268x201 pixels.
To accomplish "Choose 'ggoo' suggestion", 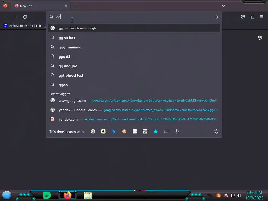I will [x=134, y=85].
